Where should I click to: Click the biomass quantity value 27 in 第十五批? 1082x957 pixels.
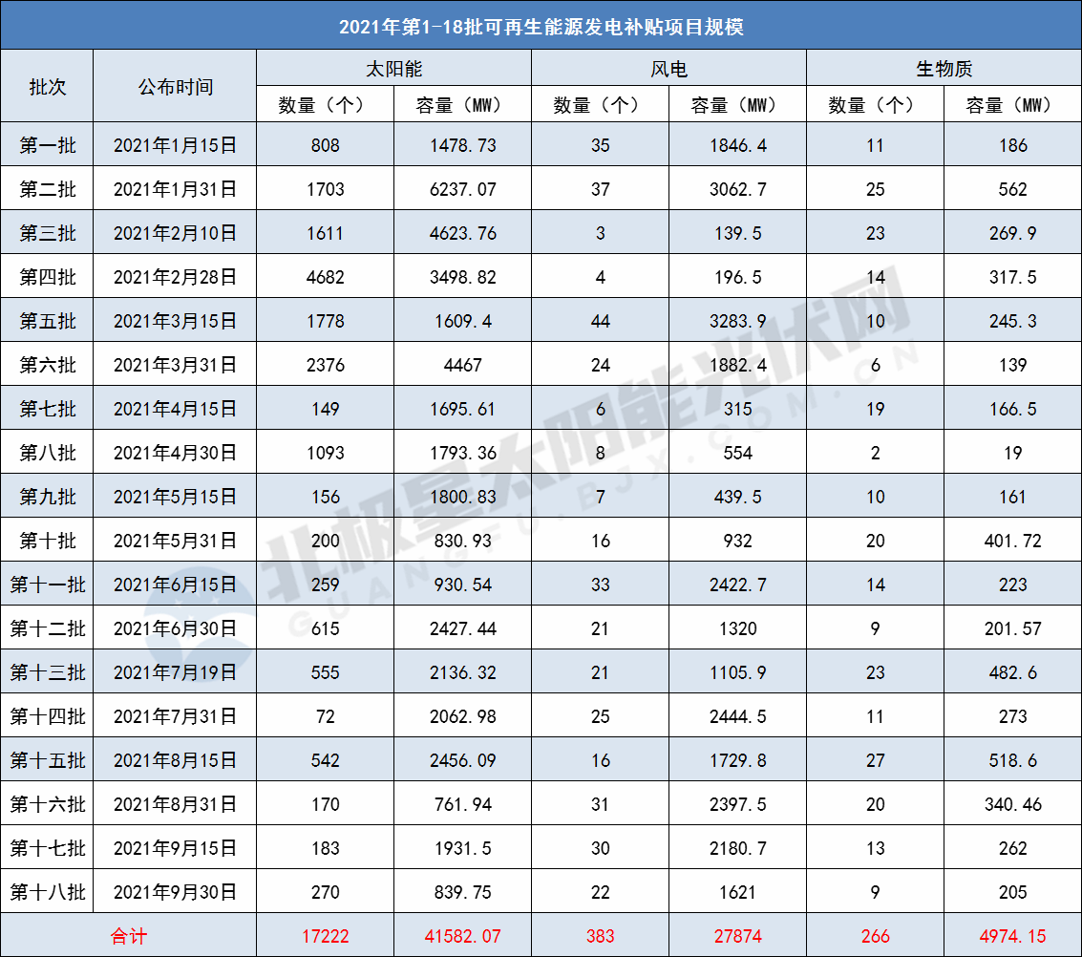(x=875, y=759)
